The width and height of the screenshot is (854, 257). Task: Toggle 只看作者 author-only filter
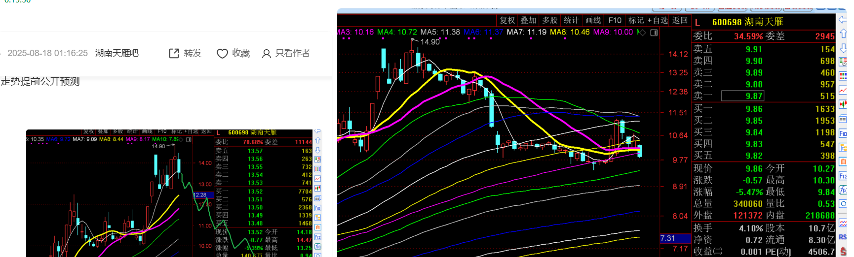(x=293, y=53)
